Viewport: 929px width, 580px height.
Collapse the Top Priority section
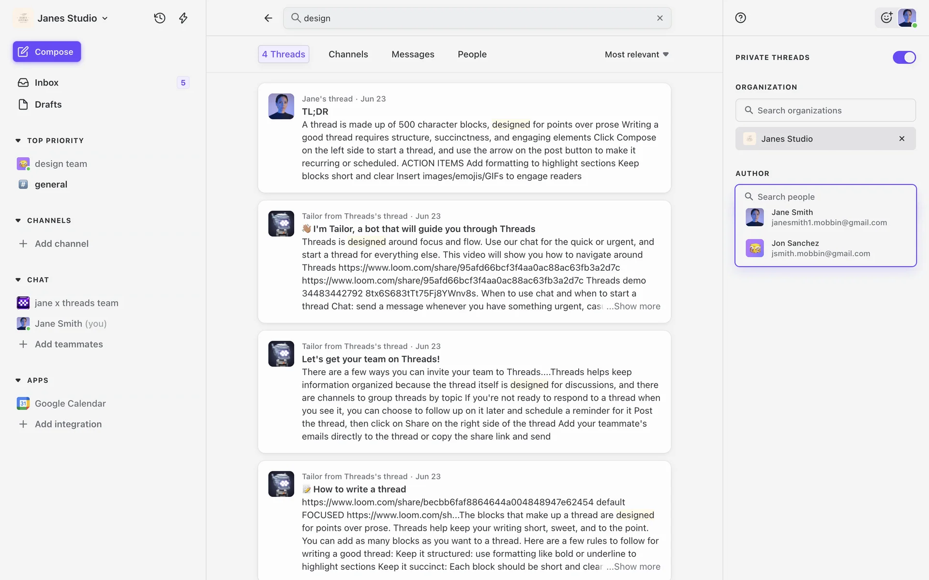click(18, 141)
